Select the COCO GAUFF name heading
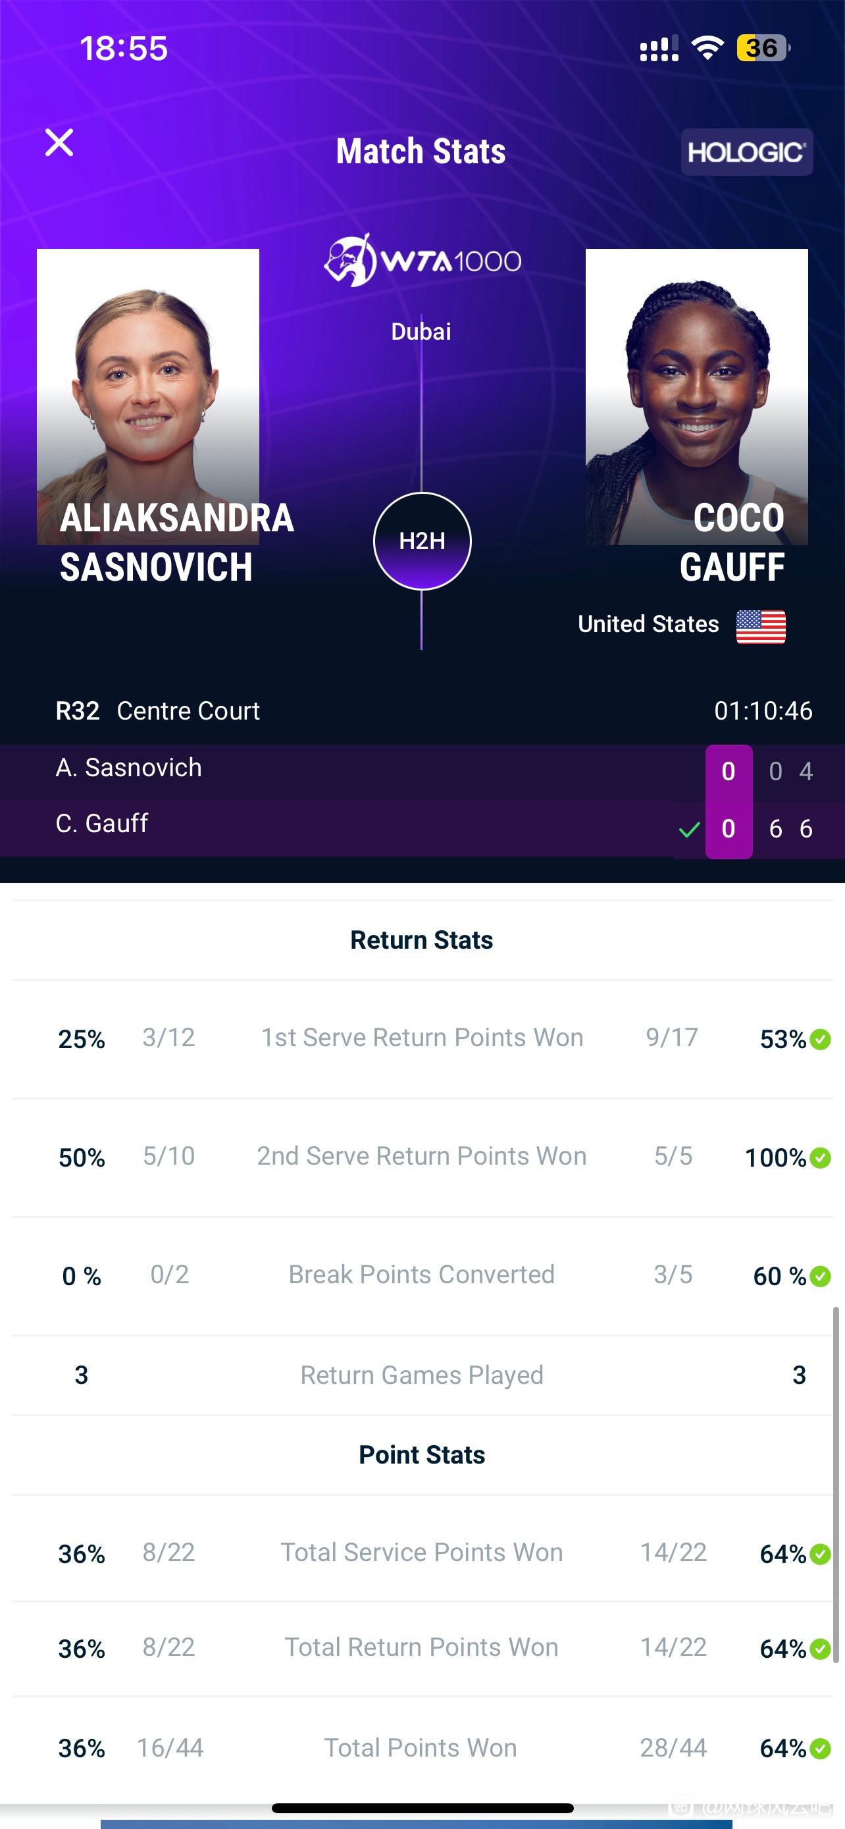The height and width of the screenshot is (1829, 845). [732, 543]
